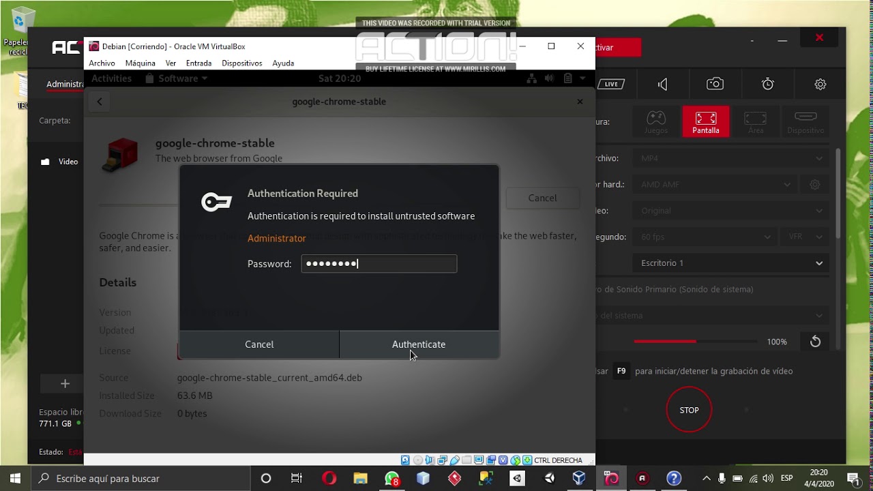Screen dimensions: 873x491
Task: Click the USB plug icon in VirtualBox status bar
Action: click(454, 460)
